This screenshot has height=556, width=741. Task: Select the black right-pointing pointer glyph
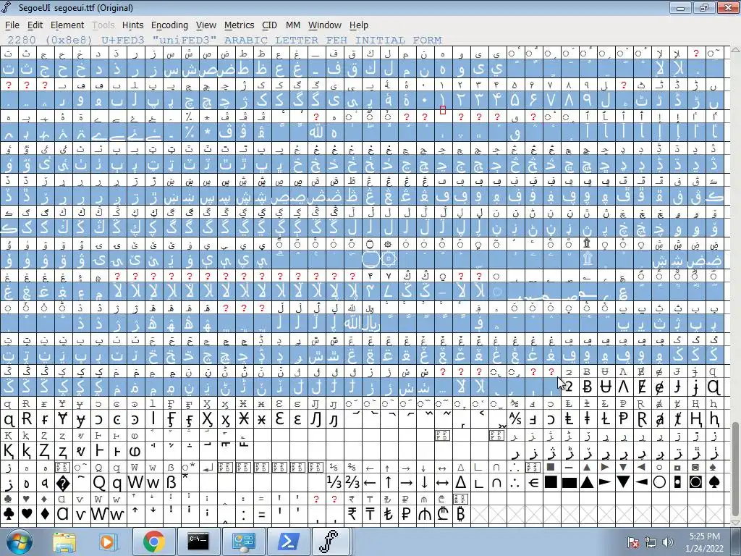tap(606, 482)
